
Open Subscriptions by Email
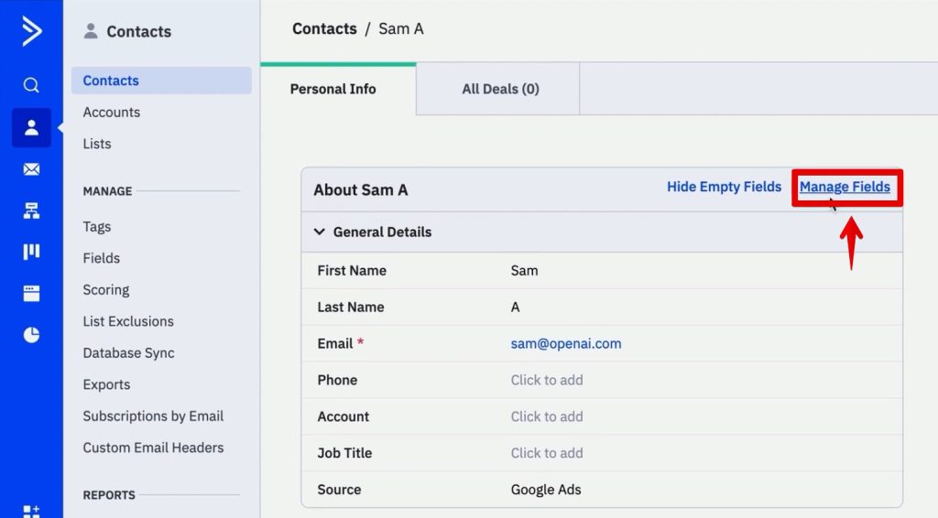(153, 416)
